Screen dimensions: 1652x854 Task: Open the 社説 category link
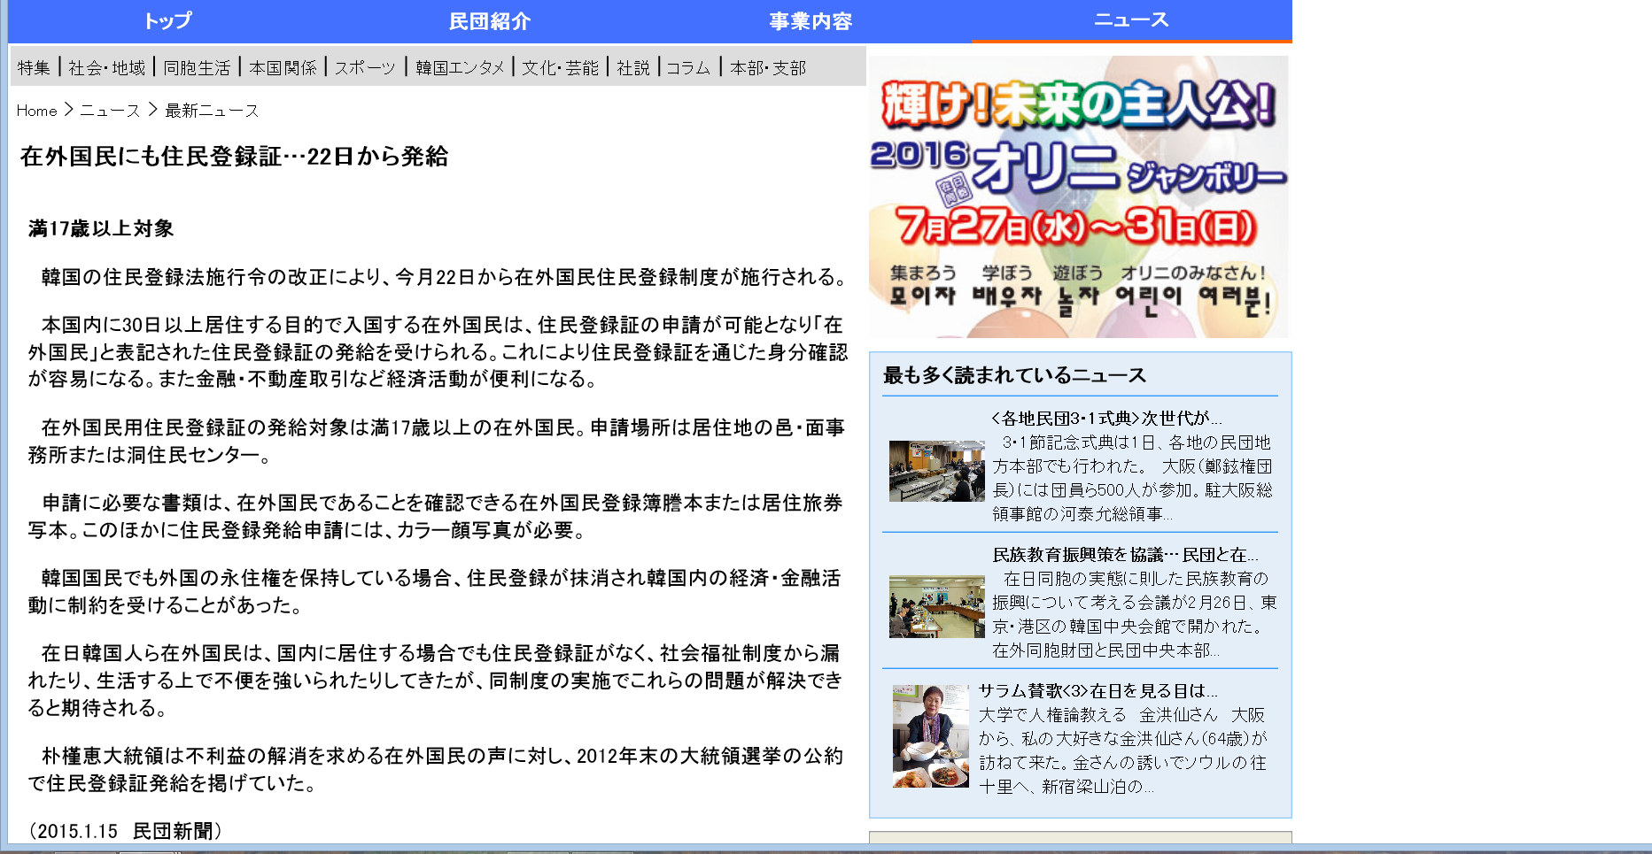point(634,67)
